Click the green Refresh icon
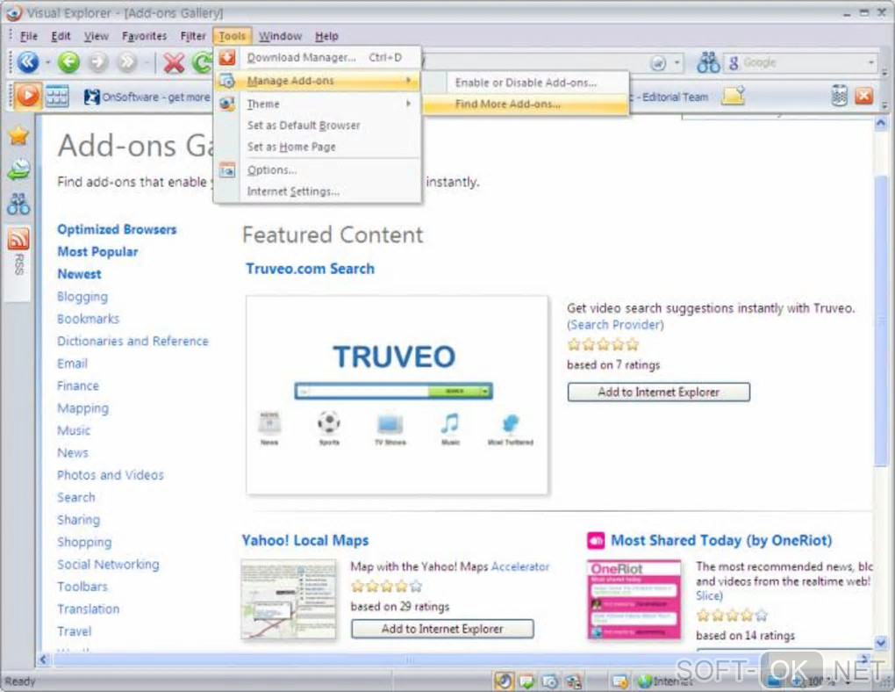The height and width of the screenshot is (692, 895). [202, 62]
